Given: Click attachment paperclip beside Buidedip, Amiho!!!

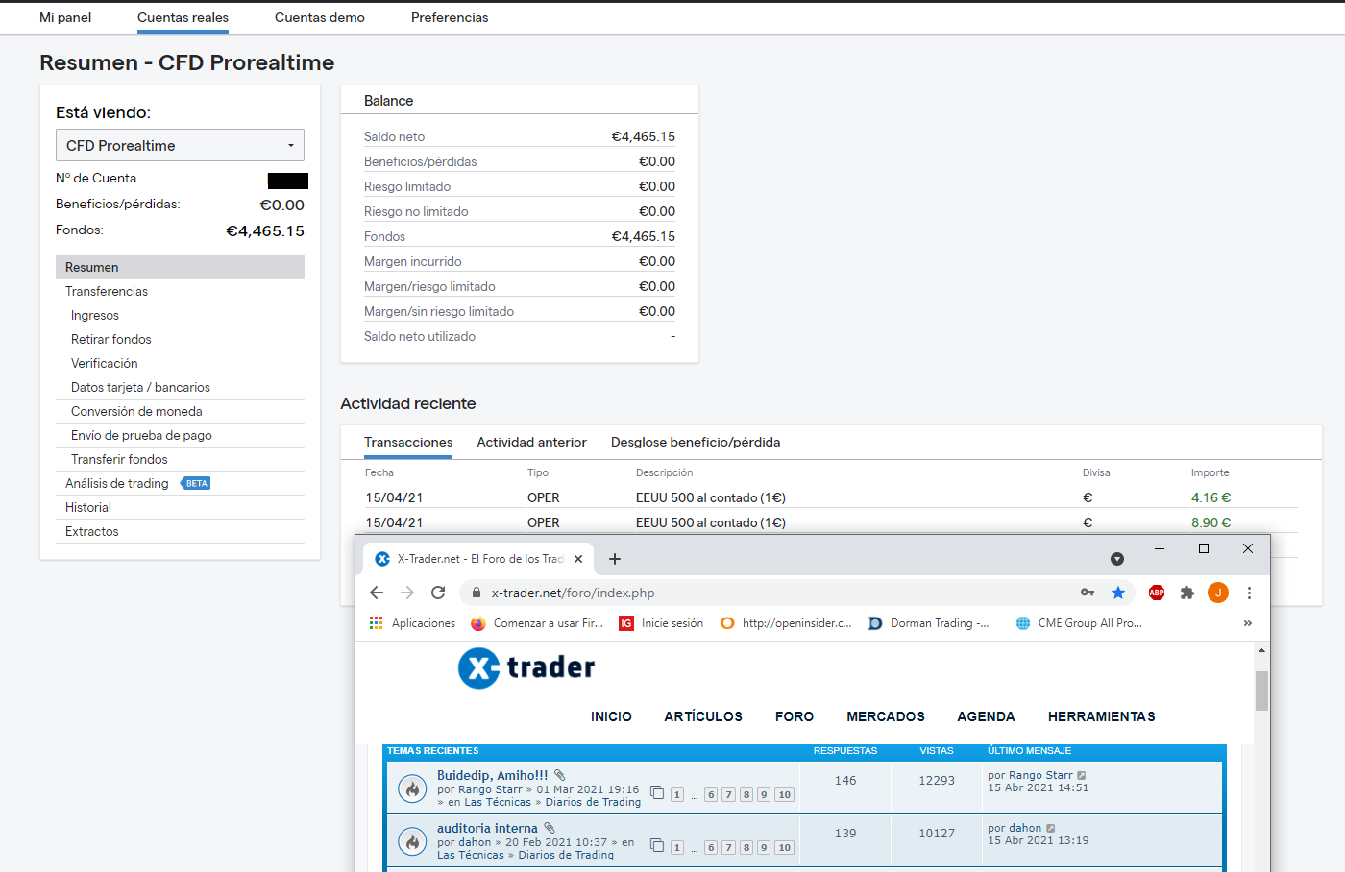Looking at the screenshot, I should [559, 775].
